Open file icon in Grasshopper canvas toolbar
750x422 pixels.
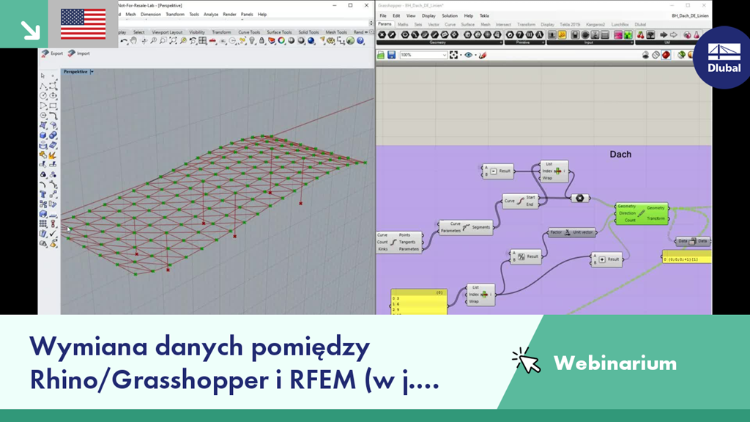coord(381,55)
